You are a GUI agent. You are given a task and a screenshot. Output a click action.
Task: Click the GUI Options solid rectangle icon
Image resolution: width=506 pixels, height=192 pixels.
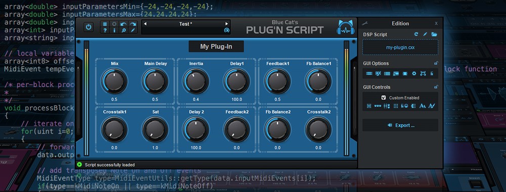coord(405,73)
